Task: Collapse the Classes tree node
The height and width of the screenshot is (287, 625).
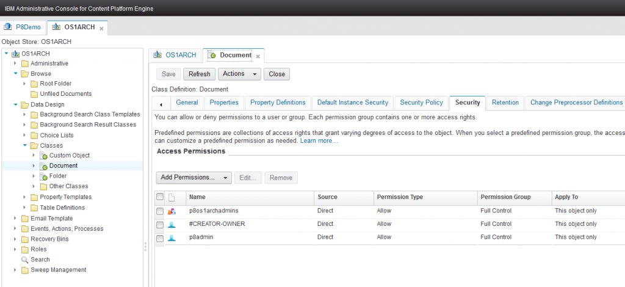Action: [24, 145]
